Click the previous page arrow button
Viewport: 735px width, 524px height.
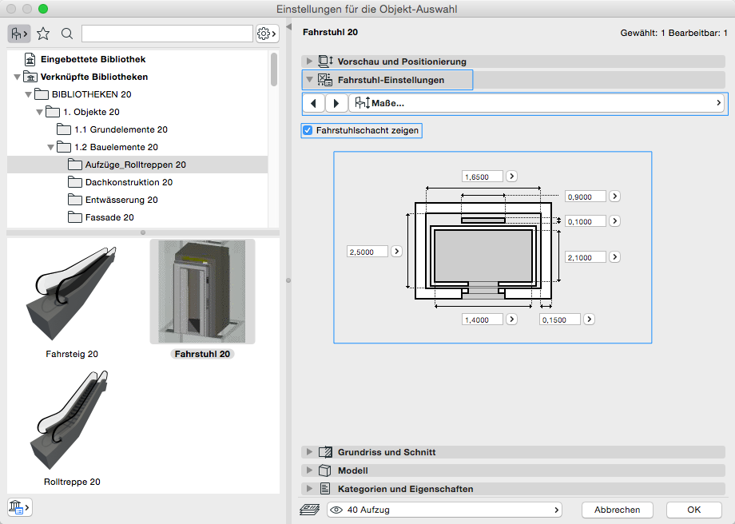click(x=314, y=103)
